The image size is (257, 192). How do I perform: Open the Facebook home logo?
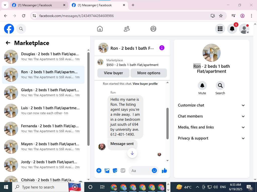coord(9,29)
